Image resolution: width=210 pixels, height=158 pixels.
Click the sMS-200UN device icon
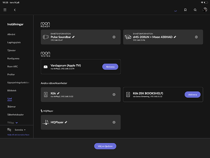point(128,37)
